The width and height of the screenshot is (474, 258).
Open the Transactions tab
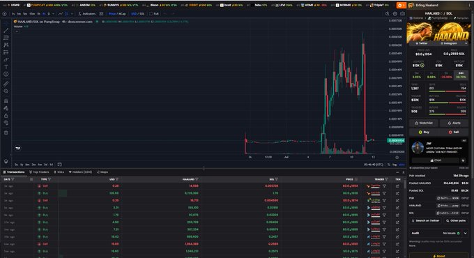coord(14,172)
